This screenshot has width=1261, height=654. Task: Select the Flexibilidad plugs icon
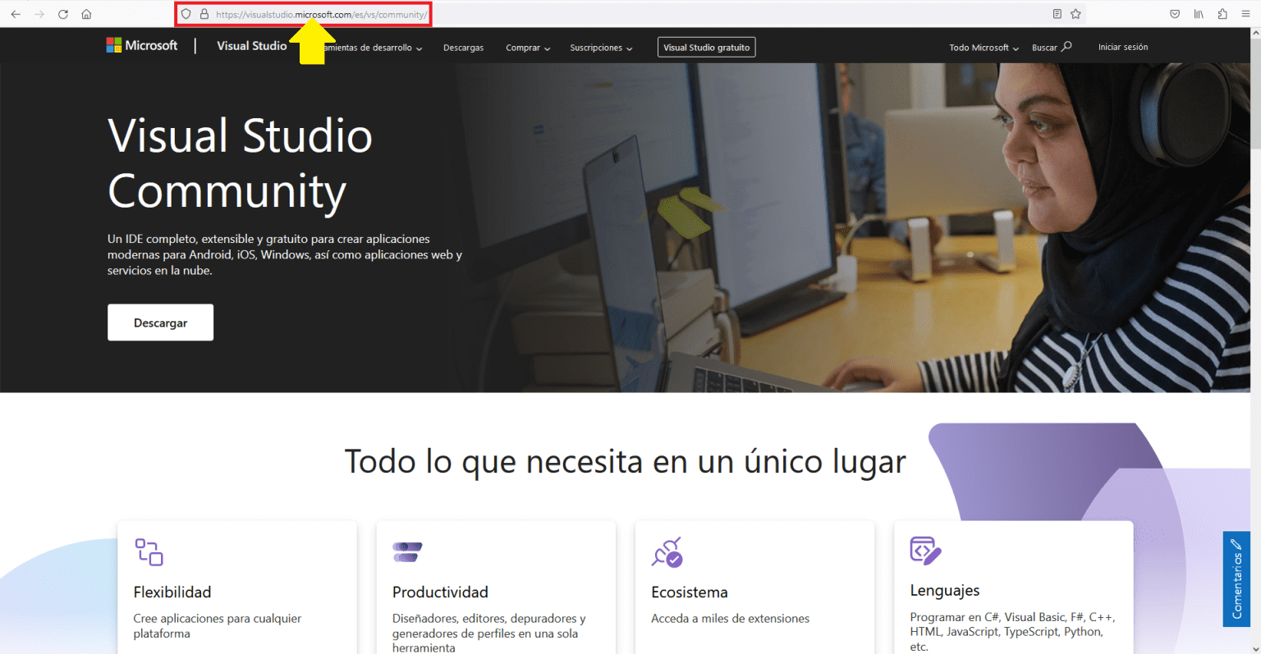149,552
